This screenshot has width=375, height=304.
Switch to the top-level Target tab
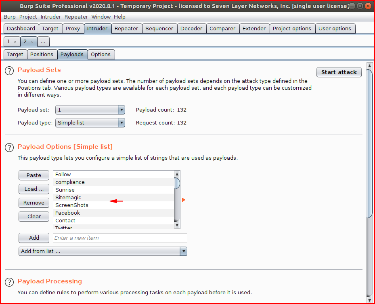tap(50, 29)
